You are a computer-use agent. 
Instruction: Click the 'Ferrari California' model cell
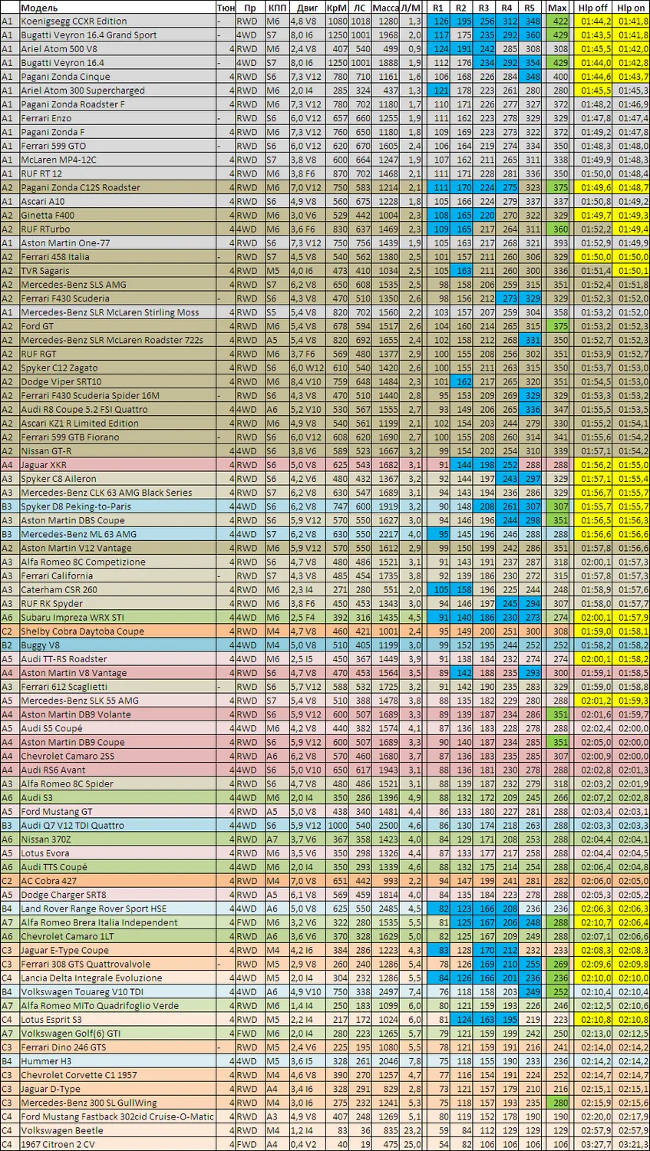tap(117, 575)
